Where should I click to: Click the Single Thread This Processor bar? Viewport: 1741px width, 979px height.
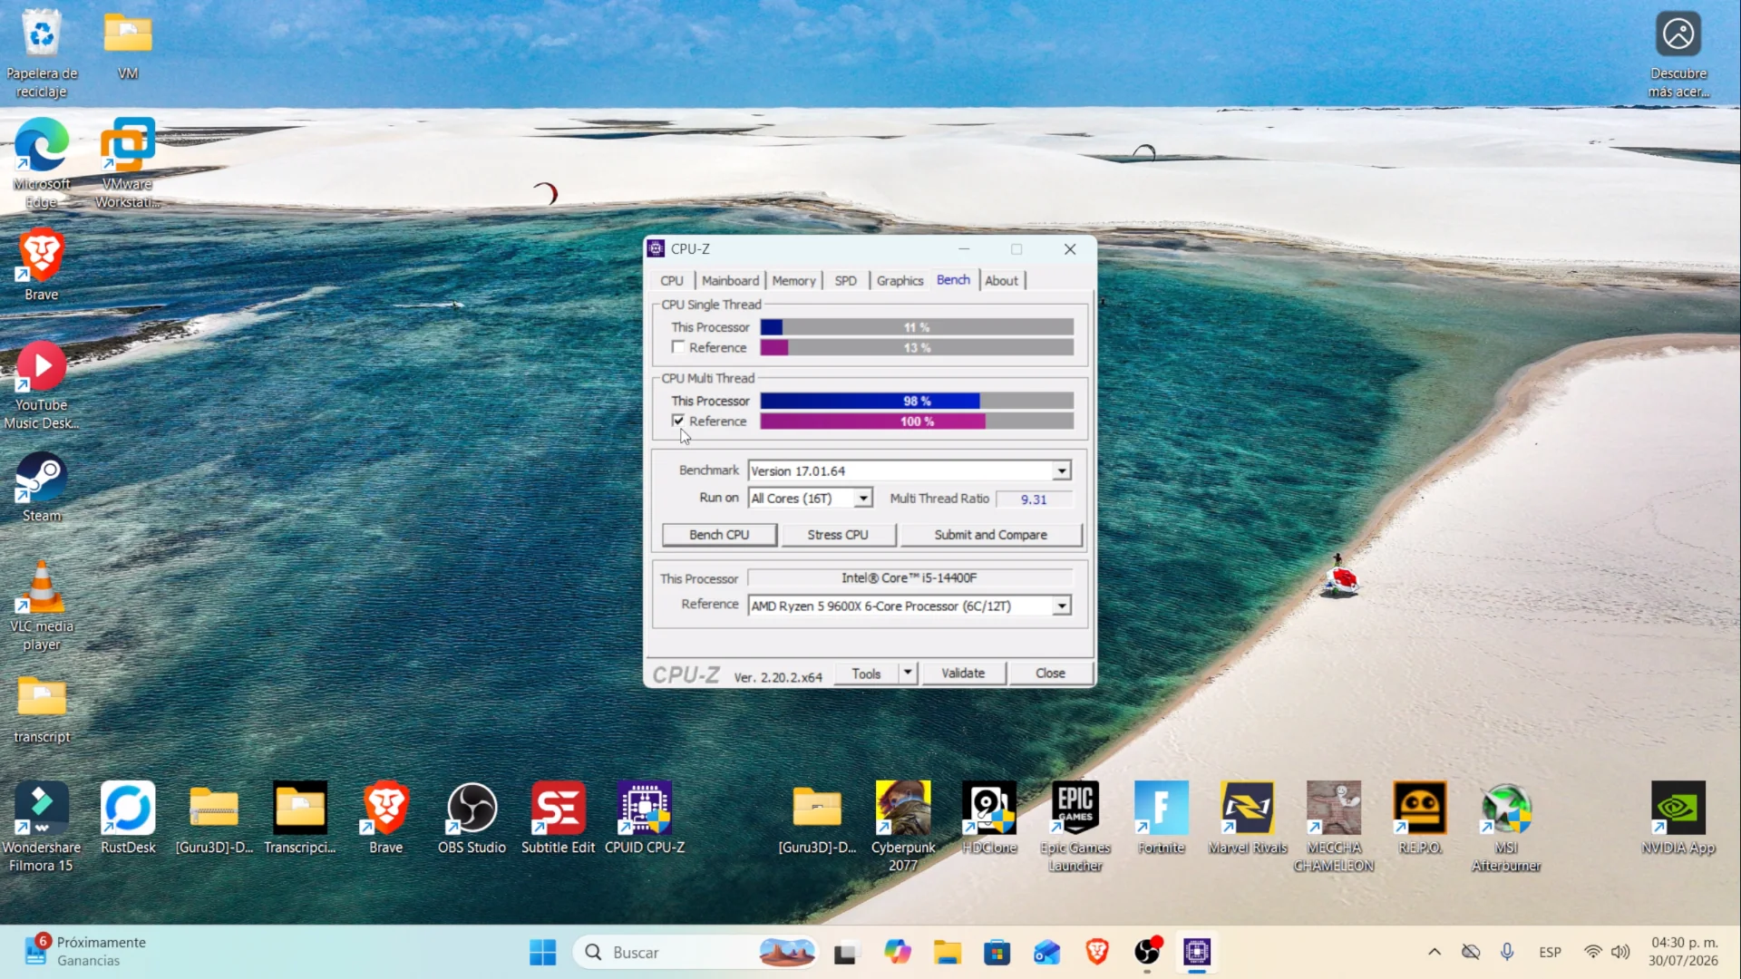click(917, 327)
